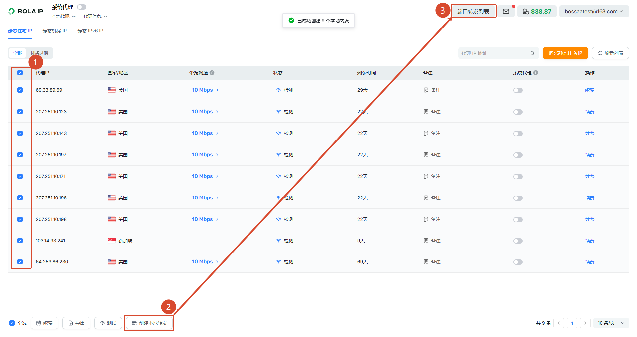Expand 10 Mbps options for 207.251.10.198

pyautogui.click(x=205, y=219)
